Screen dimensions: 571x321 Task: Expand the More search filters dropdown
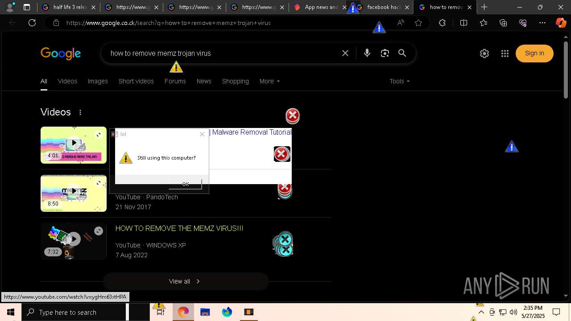(x=269, y=81)
